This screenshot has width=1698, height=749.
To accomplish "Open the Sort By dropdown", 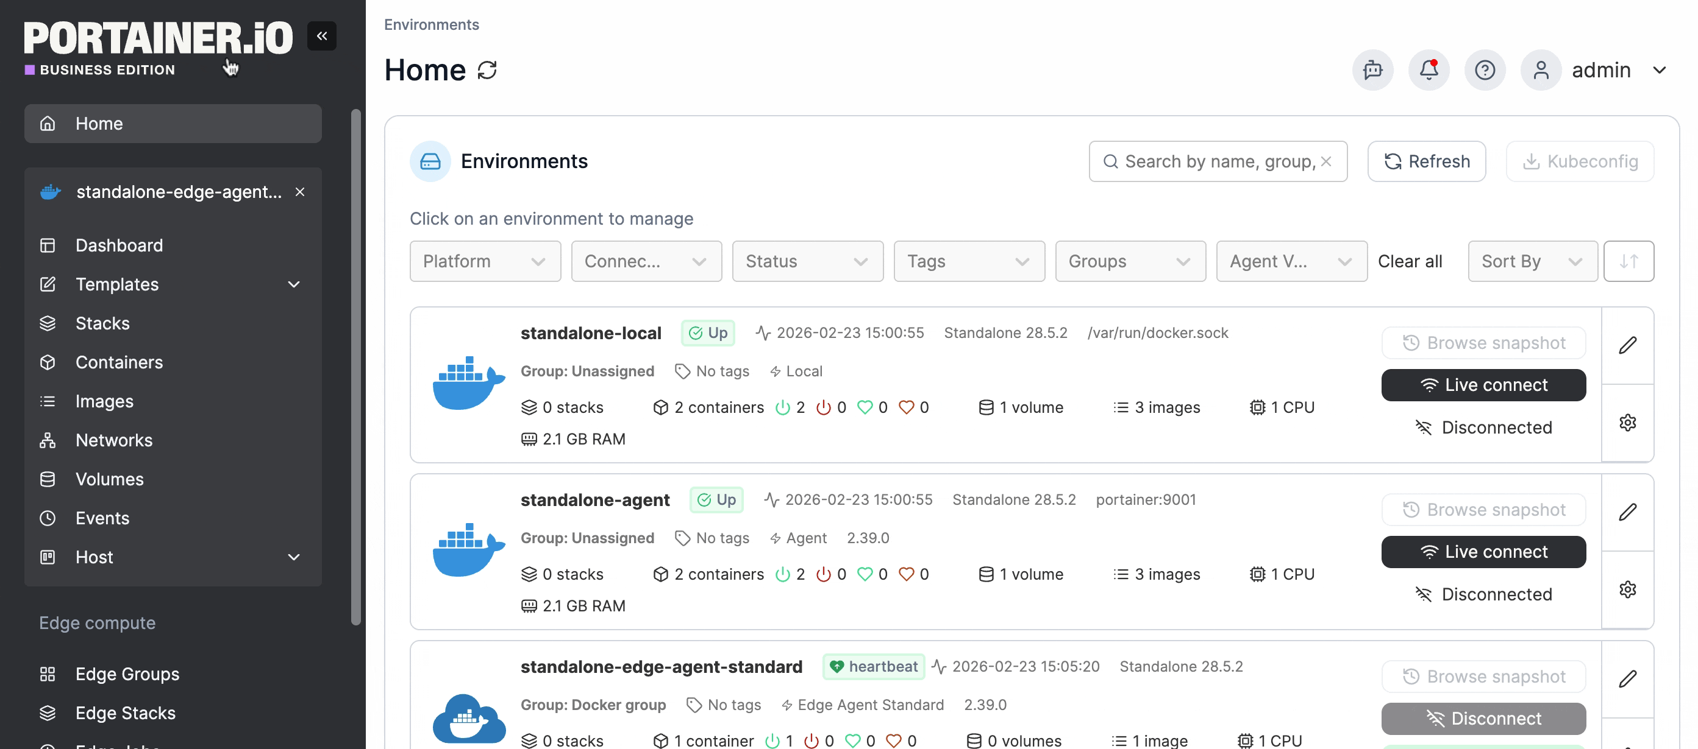I will click(1531, 261).
